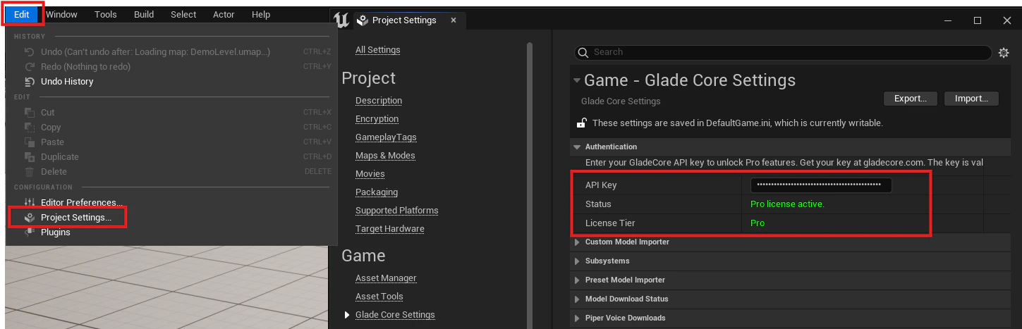Viewport: 1022px width, 329px height.
Task: Open the Description settings page
Action: click(379, 101)
